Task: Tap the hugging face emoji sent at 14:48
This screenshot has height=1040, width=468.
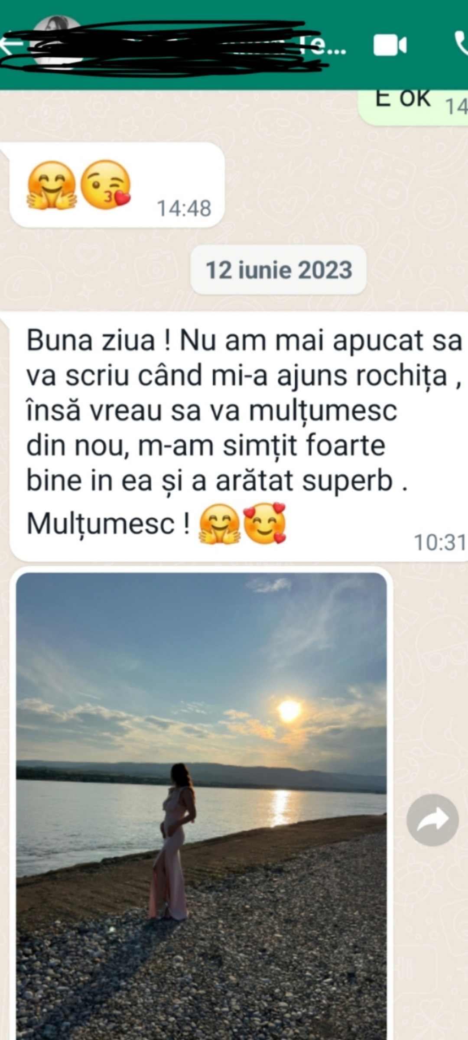Action: (52, 185)
